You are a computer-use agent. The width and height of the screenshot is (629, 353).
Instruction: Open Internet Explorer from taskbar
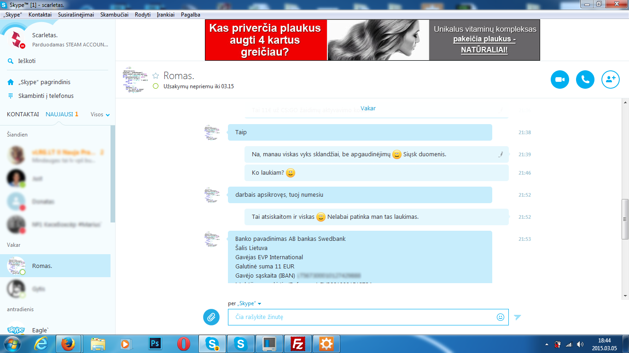click(41, 344)
